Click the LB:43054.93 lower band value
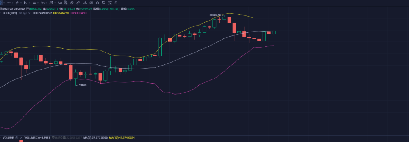The image size is (409, 142). coord(78,13)
